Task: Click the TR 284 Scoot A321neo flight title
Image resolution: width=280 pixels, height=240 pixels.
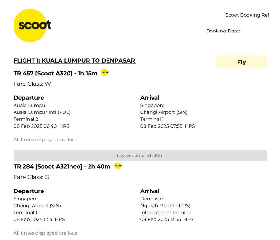Action: point(62,166)
